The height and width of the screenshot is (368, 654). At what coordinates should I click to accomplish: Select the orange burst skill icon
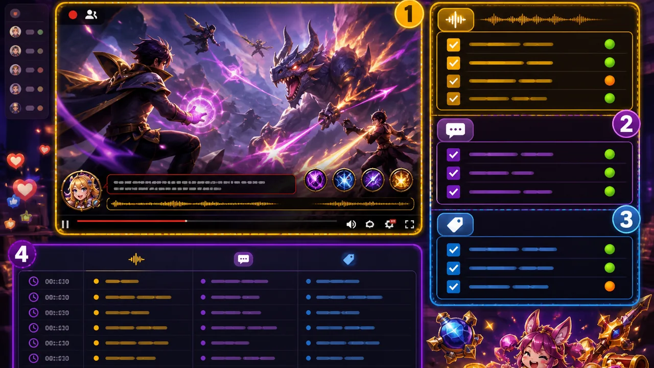tap(401, 180)
